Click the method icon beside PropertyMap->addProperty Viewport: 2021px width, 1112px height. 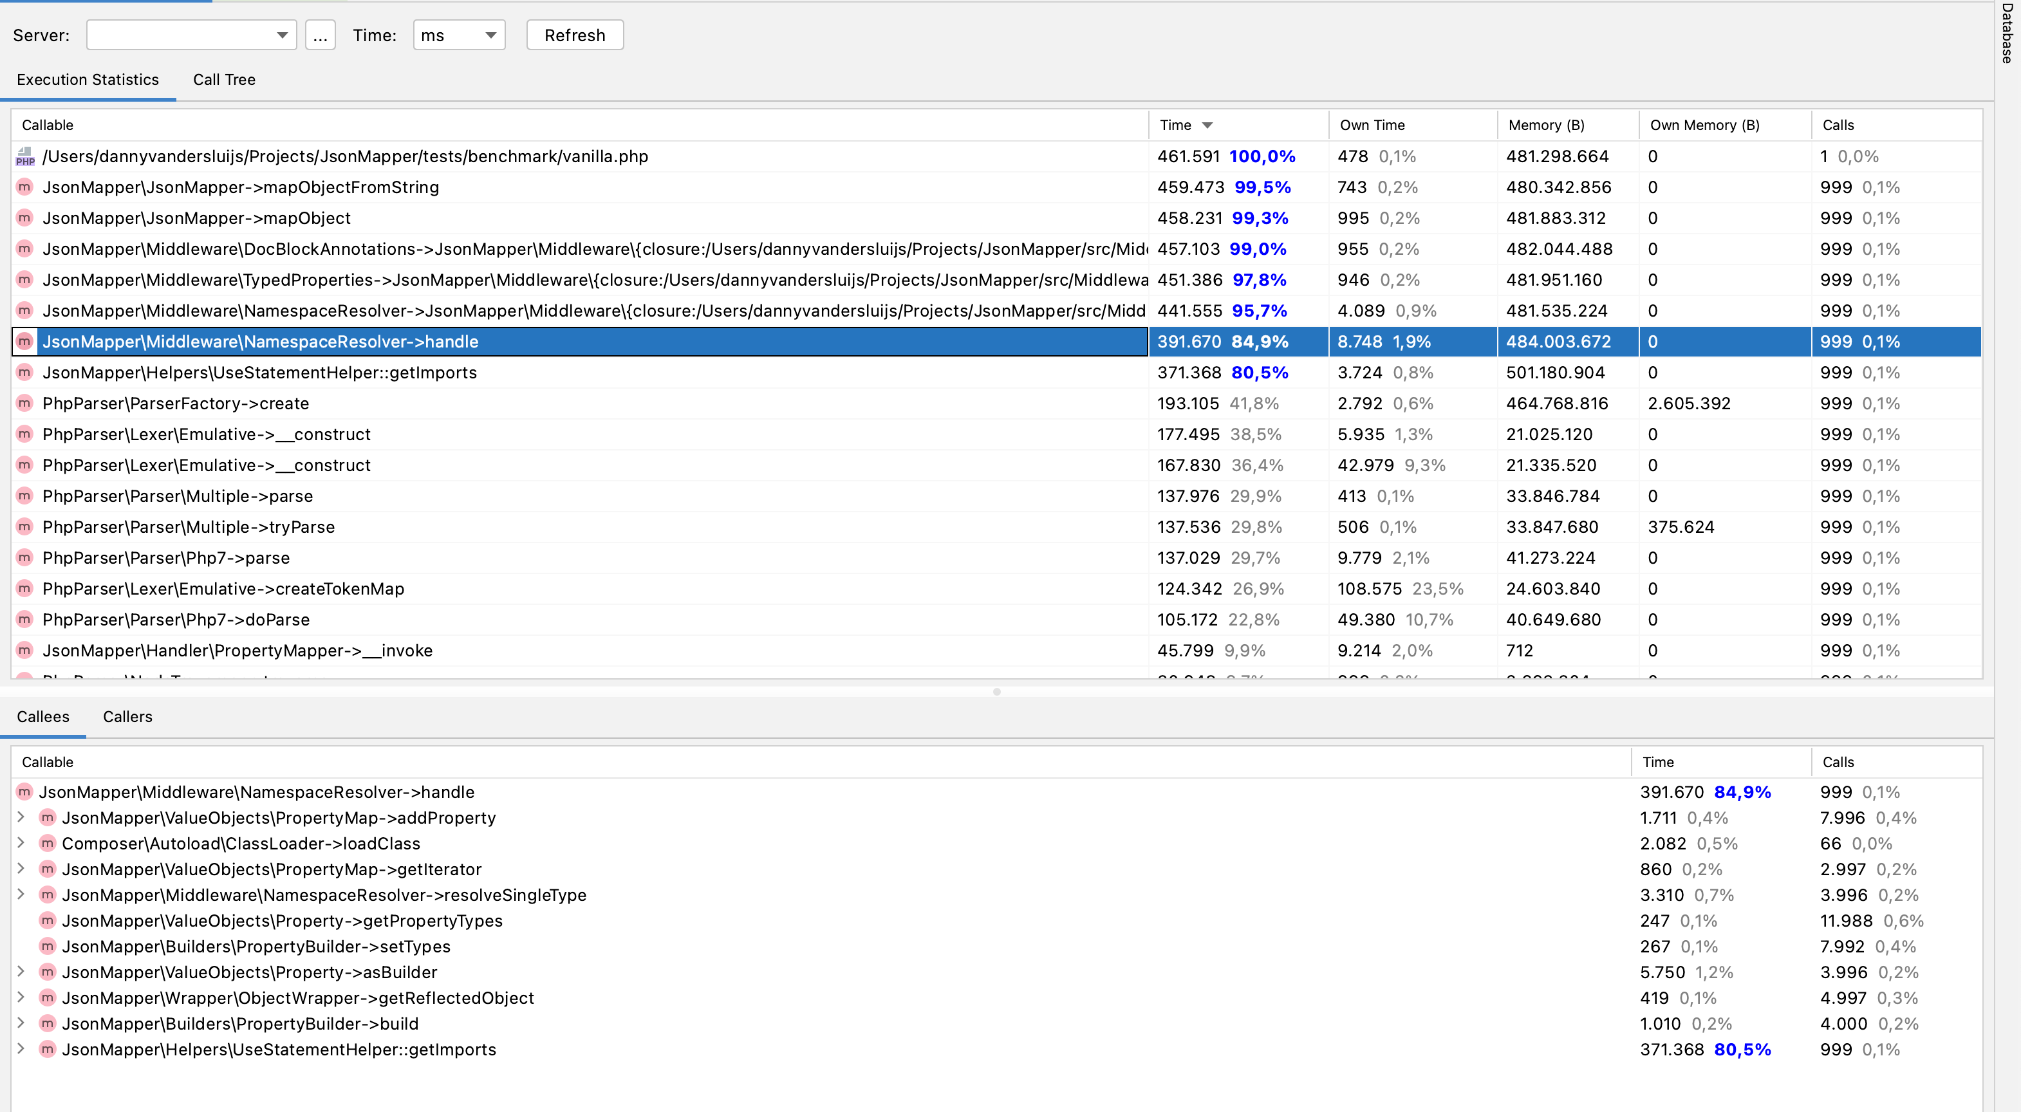[48, 817]
